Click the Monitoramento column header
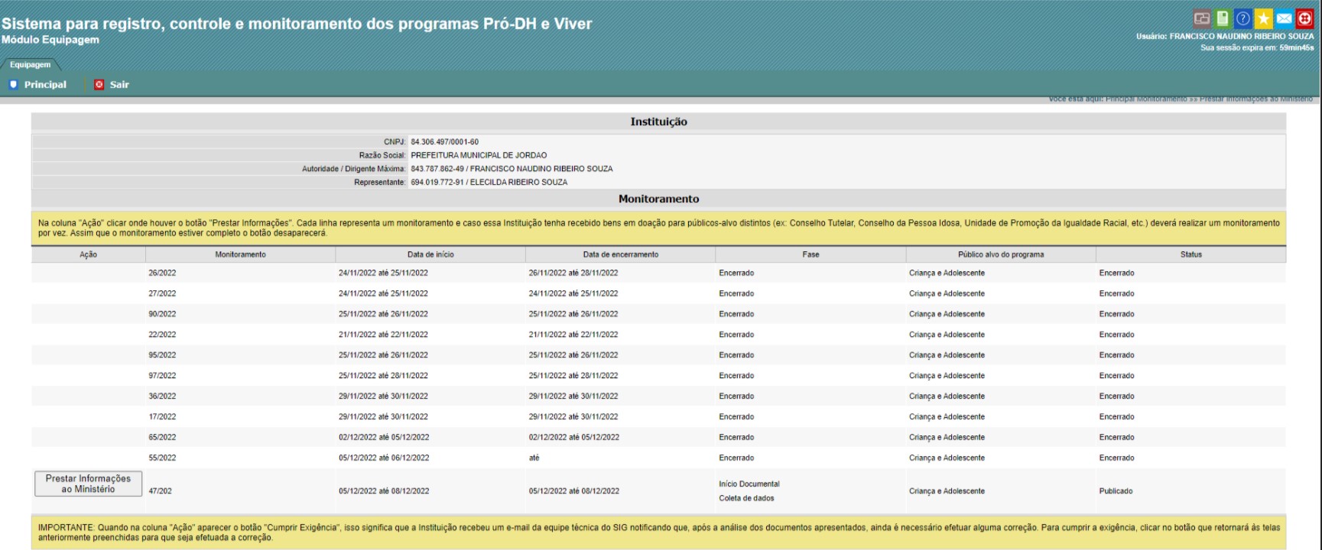 (240, 254)
